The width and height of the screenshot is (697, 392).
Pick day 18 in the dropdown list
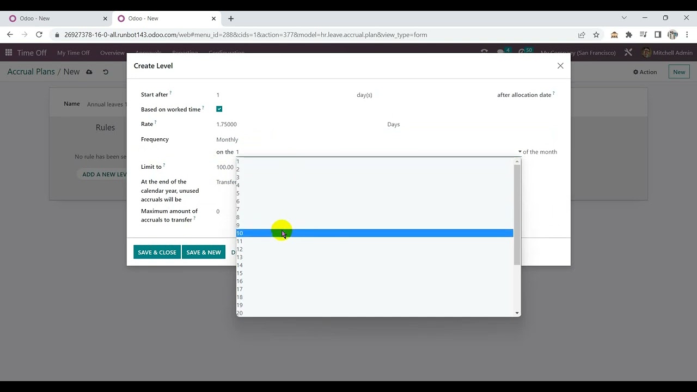pyautogui.click(x=375, y=297)
